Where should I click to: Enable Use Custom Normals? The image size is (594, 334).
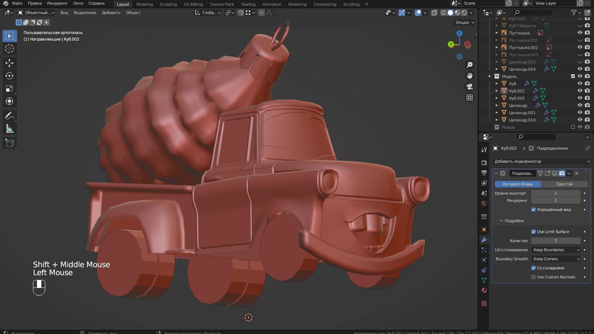coord(533,277)
